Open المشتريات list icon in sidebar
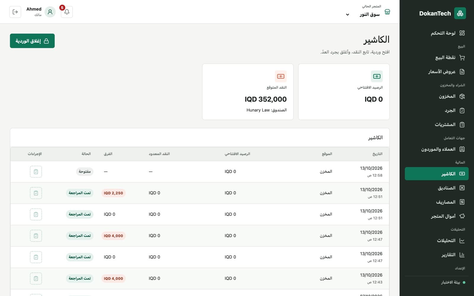Image resolution: width=474 pixels, height=296 pixels. 462,125
